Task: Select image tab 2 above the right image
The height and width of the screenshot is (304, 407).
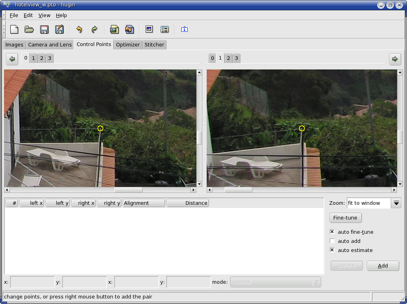Action: tap(229, 59)
